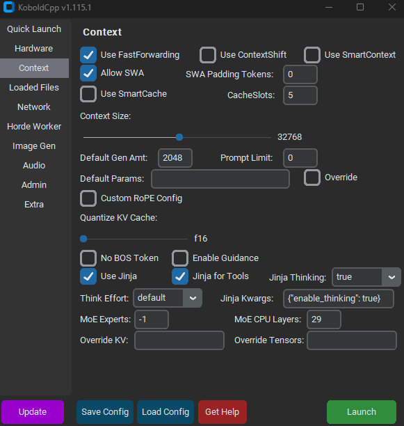The image size is (404, 426).
Task: Open the Horde Worker tab
Action: pyautogui.click(x=34, y=127)
